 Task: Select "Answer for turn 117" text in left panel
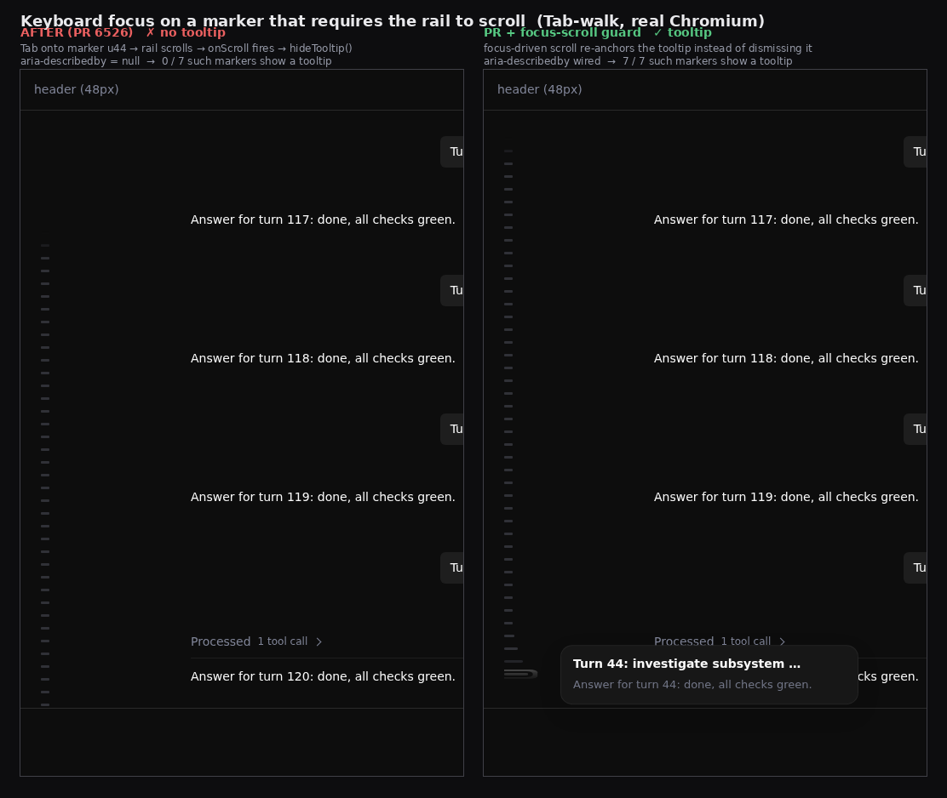tap(323, 219)
